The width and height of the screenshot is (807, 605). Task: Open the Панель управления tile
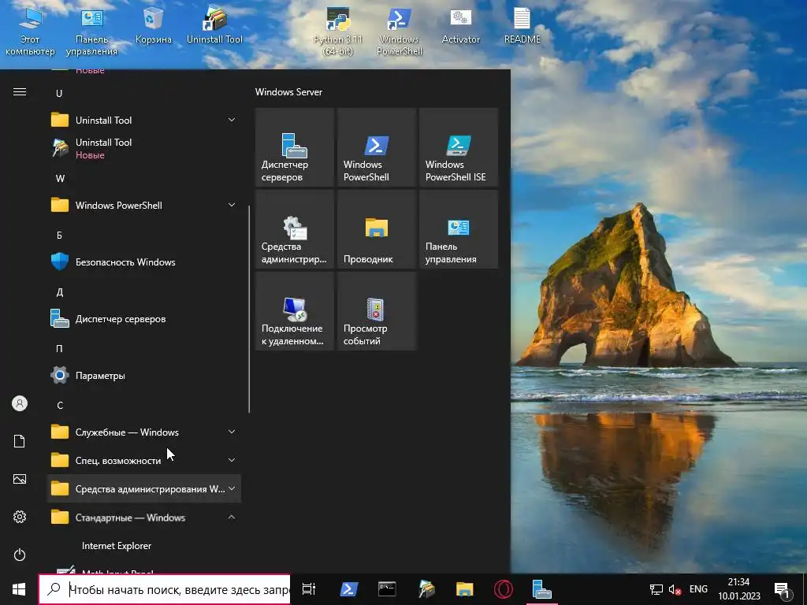(459, 229)
